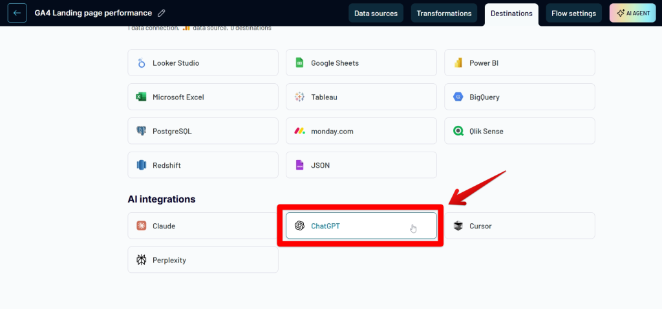Select the Microsoft Excel destination card
Screen dimensions: 662x309
(203, 97)
